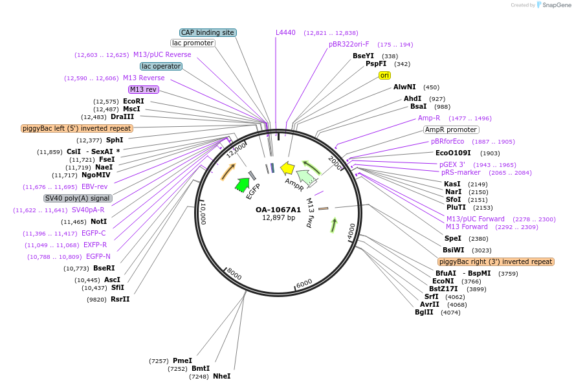The height and width of the screenshot is (387, 574).
Task: Select the CAP binding site label
Action: (x=208, y=32)
